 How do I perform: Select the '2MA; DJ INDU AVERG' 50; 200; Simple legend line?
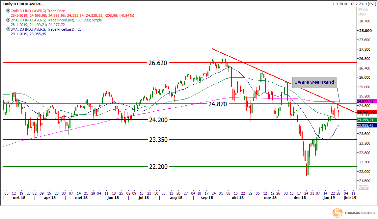point(56,20)
